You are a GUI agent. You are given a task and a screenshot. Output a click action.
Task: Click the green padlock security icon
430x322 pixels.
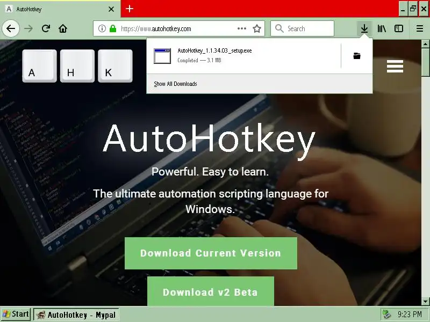coord(113,28)
